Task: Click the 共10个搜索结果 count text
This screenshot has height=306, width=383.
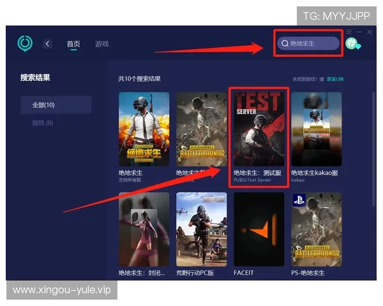Action: [139, 79]
